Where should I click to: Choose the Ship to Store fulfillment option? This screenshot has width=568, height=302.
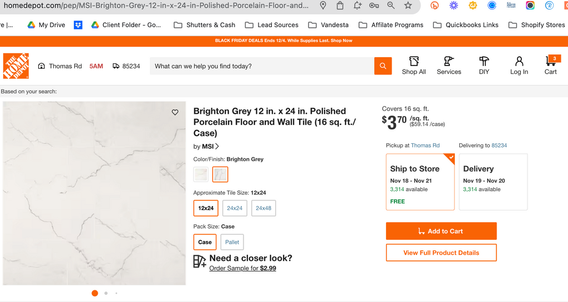(x=420, y=182)
